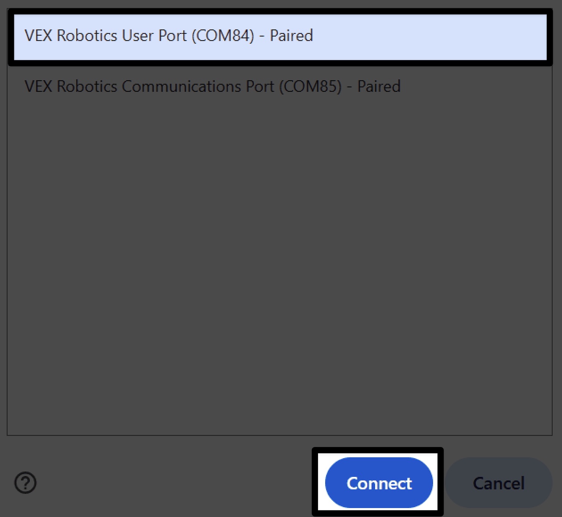Choose the COM85 paired device entry

(x=212, y=86)
